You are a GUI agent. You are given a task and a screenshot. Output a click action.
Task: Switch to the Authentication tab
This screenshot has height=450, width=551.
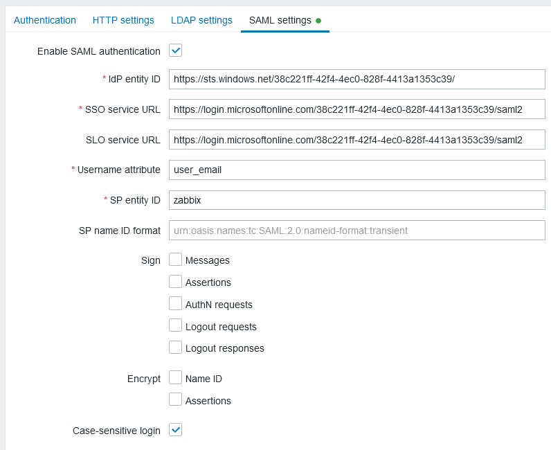[x=45, y=20]
